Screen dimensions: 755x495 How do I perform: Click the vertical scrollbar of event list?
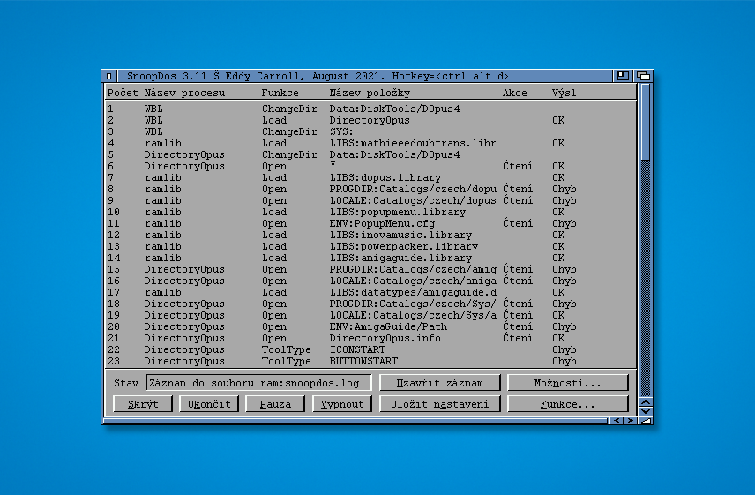pos(645,238)
